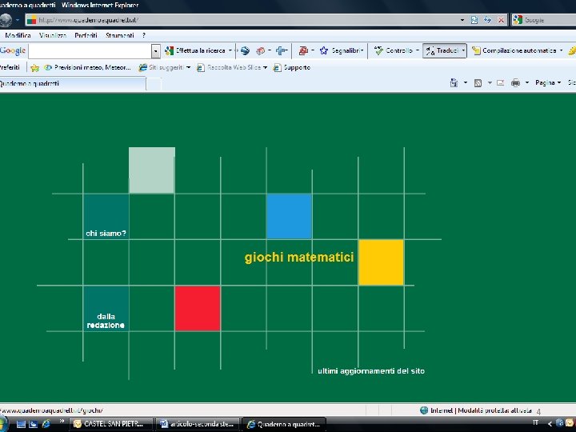Click Compilazione automatica autofill button

point(514,50)
